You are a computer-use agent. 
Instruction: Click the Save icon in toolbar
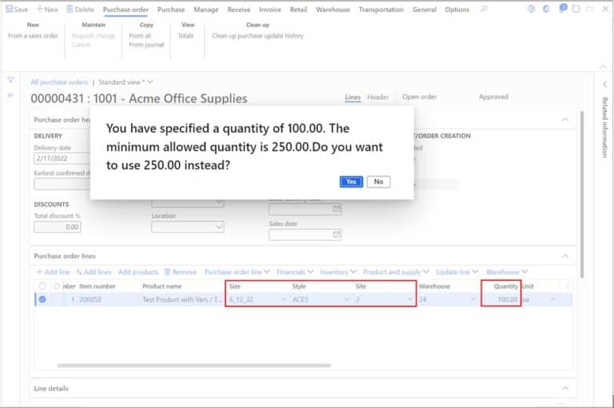[x=10, y=10]
